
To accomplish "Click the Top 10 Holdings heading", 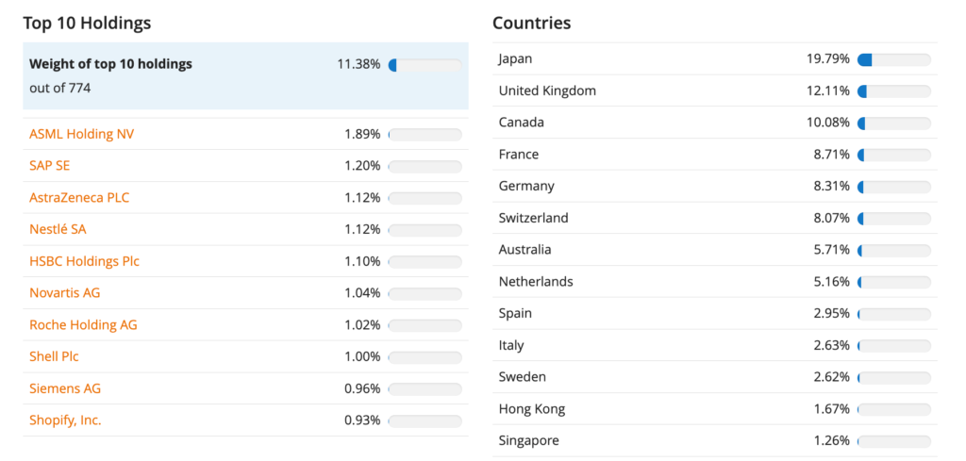I will 87,23.
